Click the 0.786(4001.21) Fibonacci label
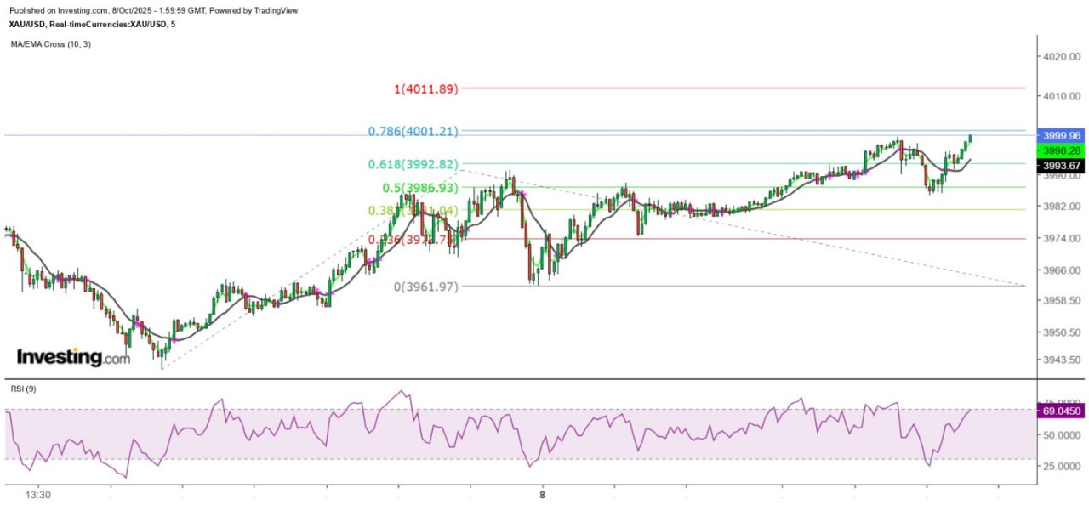 tap(413, 131)
